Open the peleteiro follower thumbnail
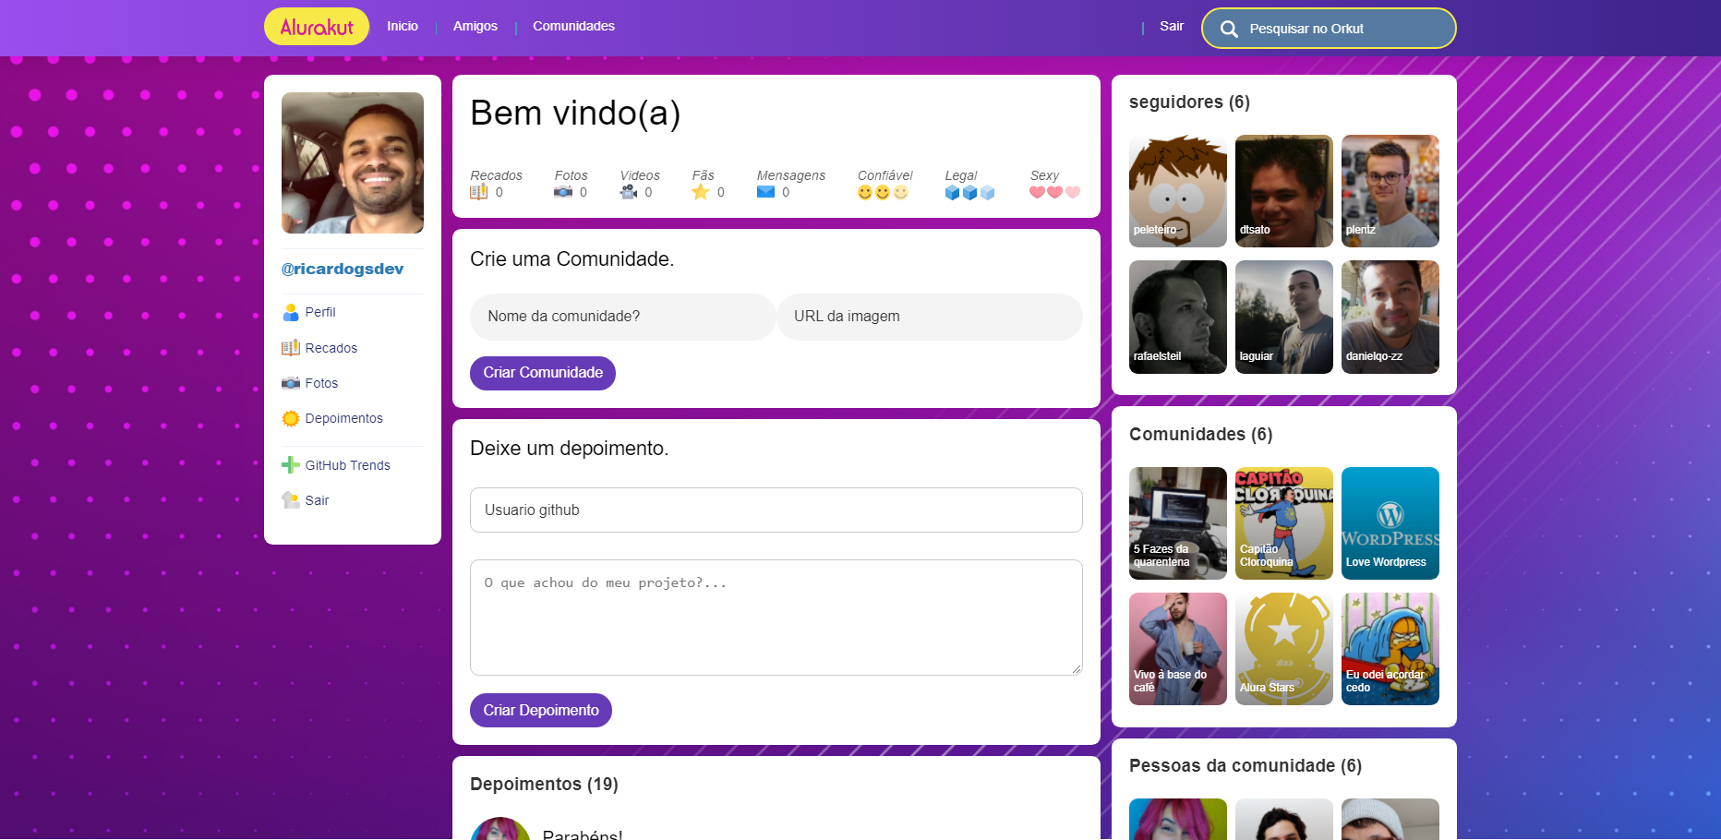This screenshot has width=1721, height=840. point(1177,191)
